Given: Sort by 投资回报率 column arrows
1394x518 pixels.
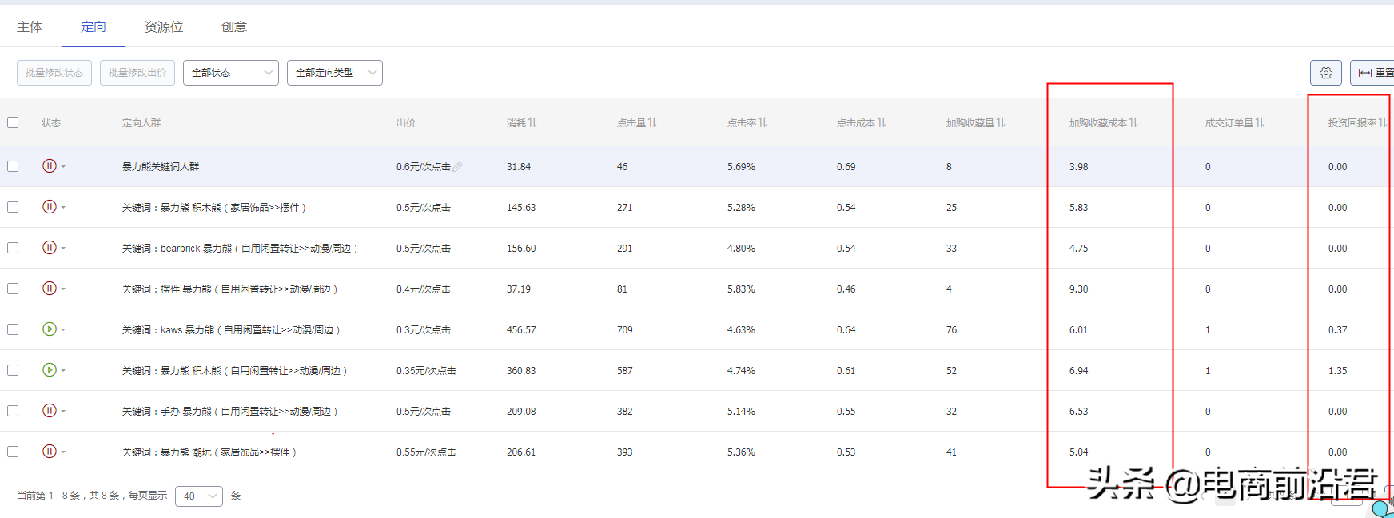Looking at the screenshot, I should (x=1383, y=122).
